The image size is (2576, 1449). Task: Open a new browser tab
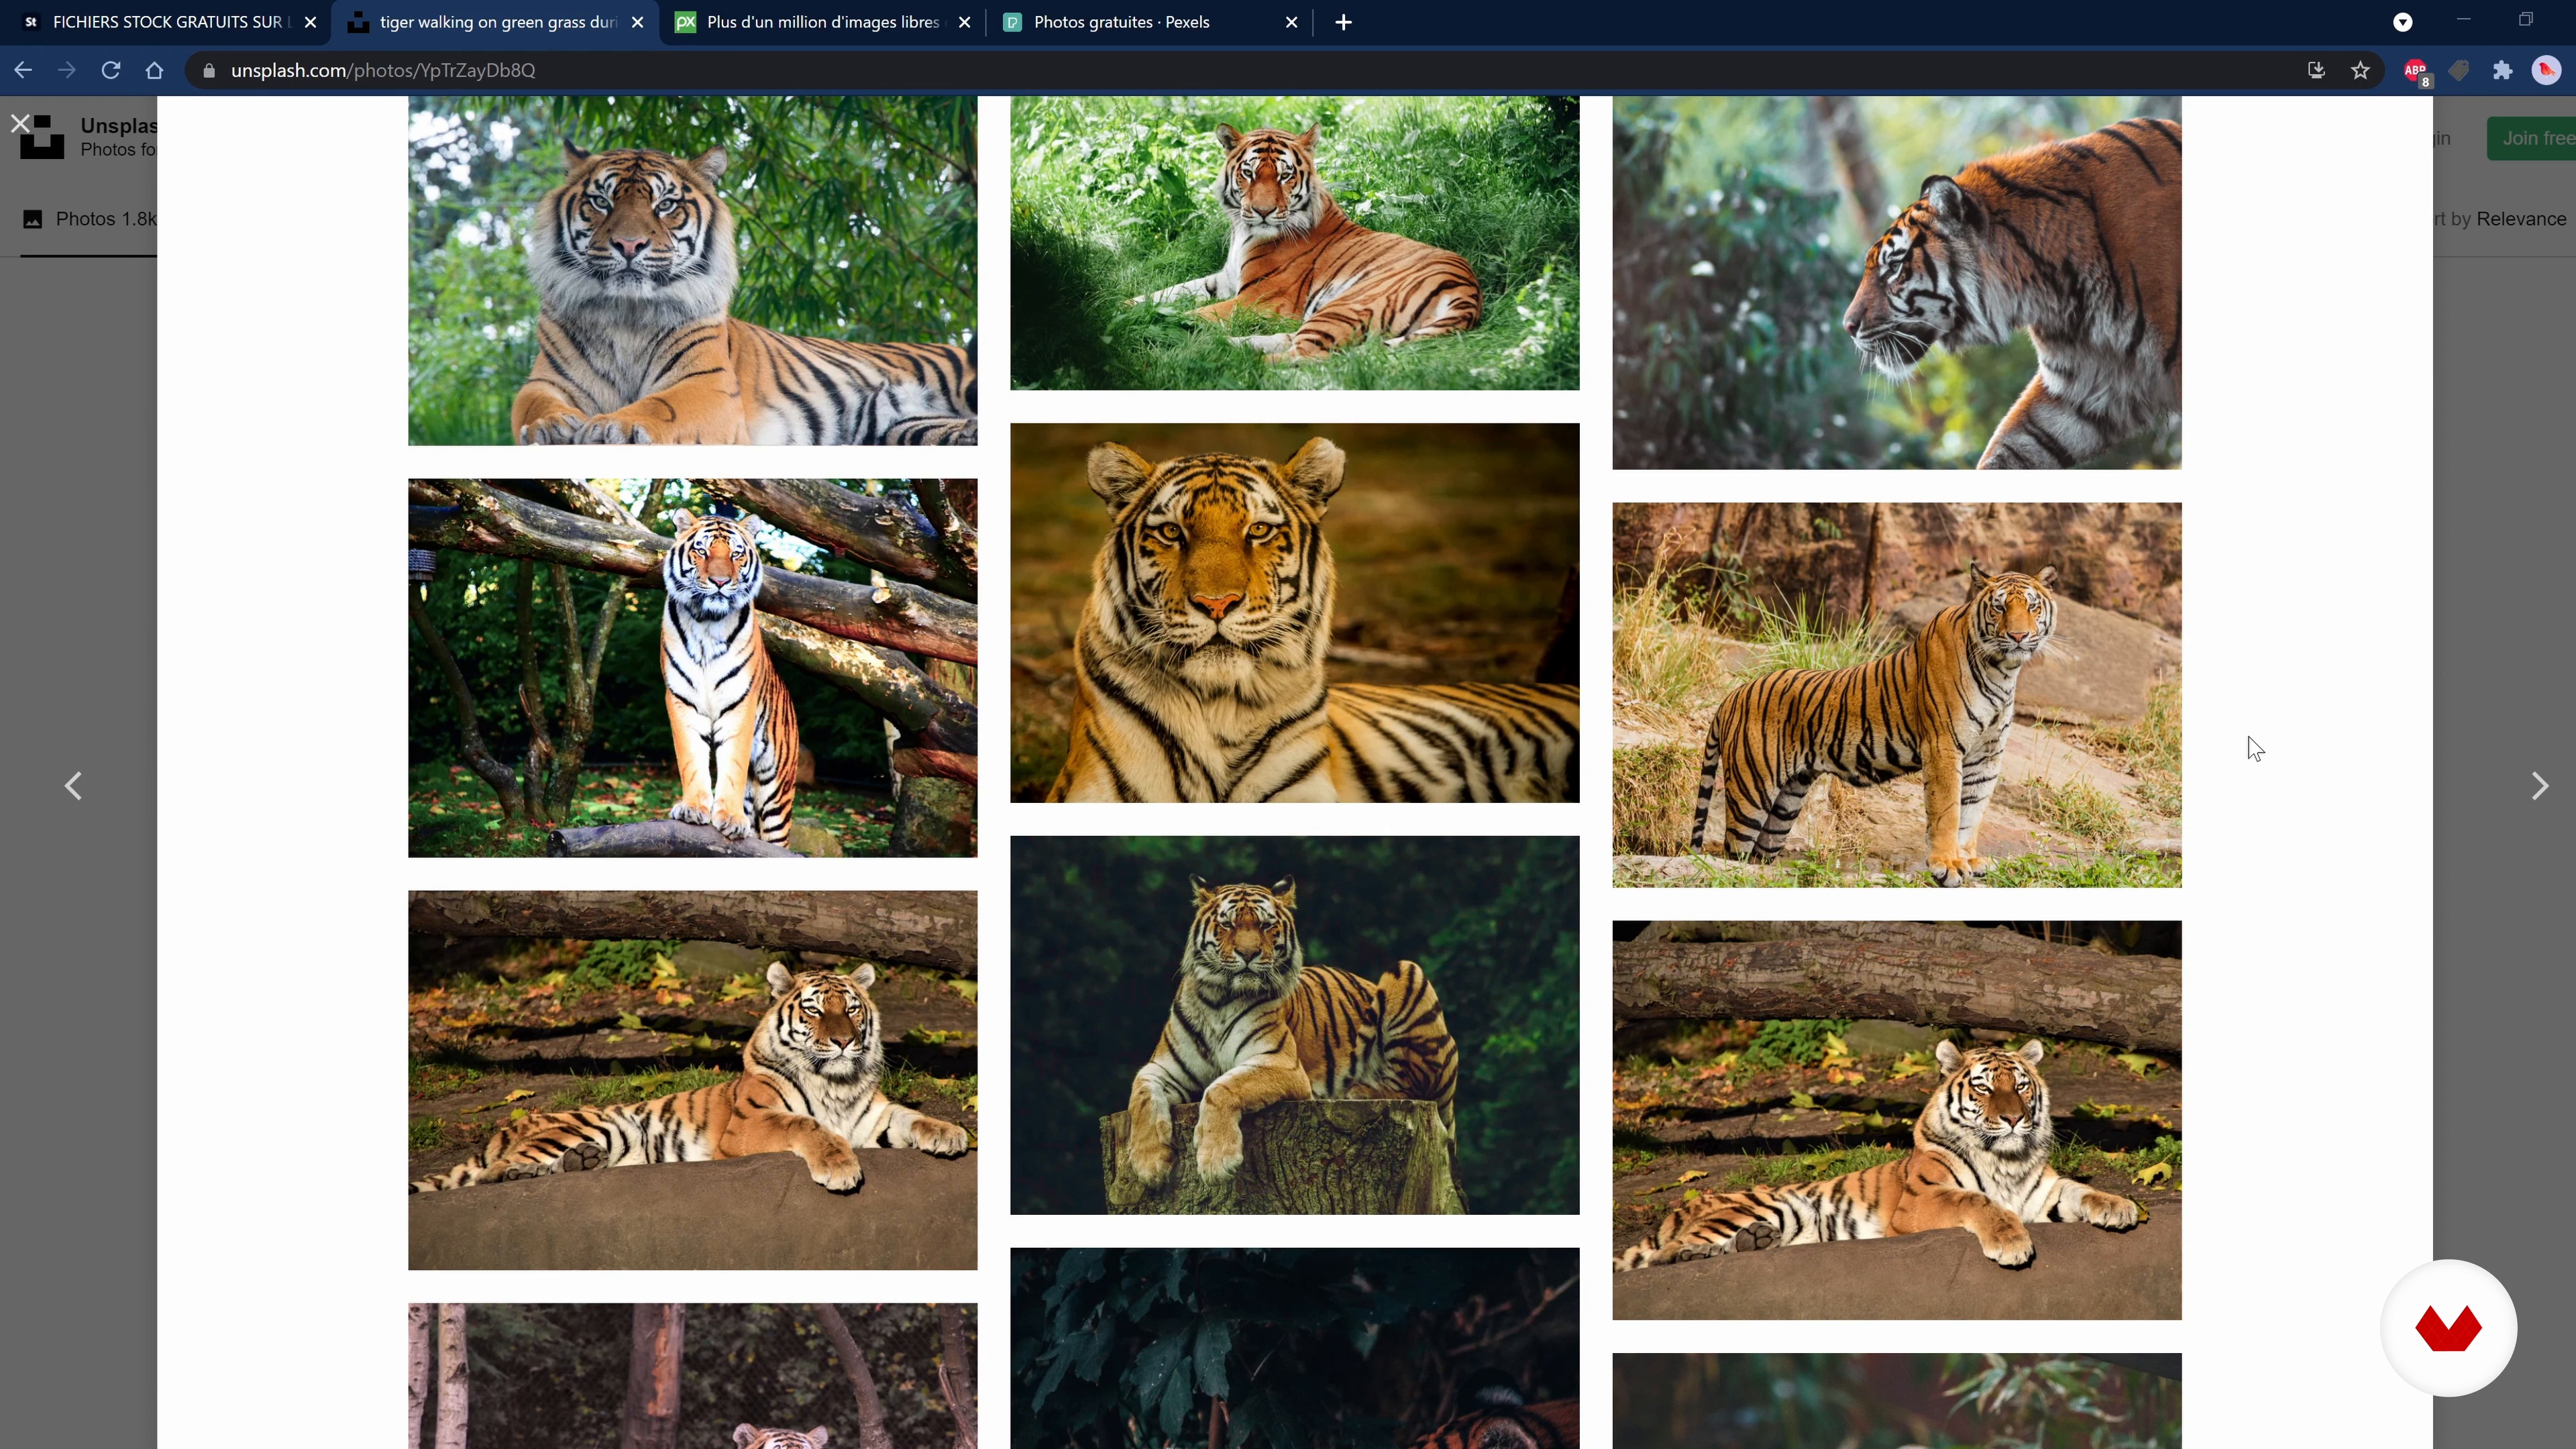tap(1343, 22)
